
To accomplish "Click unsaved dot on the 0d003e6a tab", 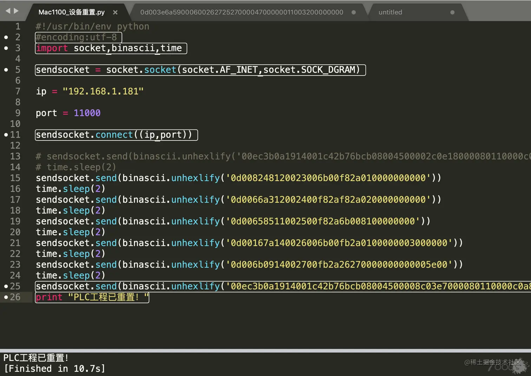I will (354, 12).
